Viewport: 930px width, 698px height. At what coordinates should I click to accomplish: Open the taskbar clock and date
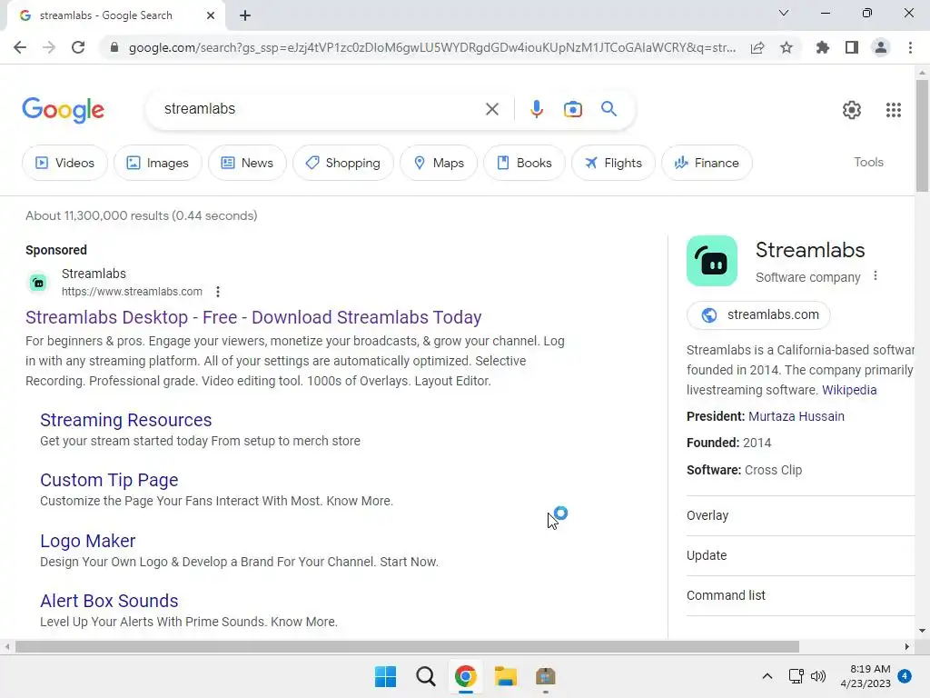click(x=866, y=676)
